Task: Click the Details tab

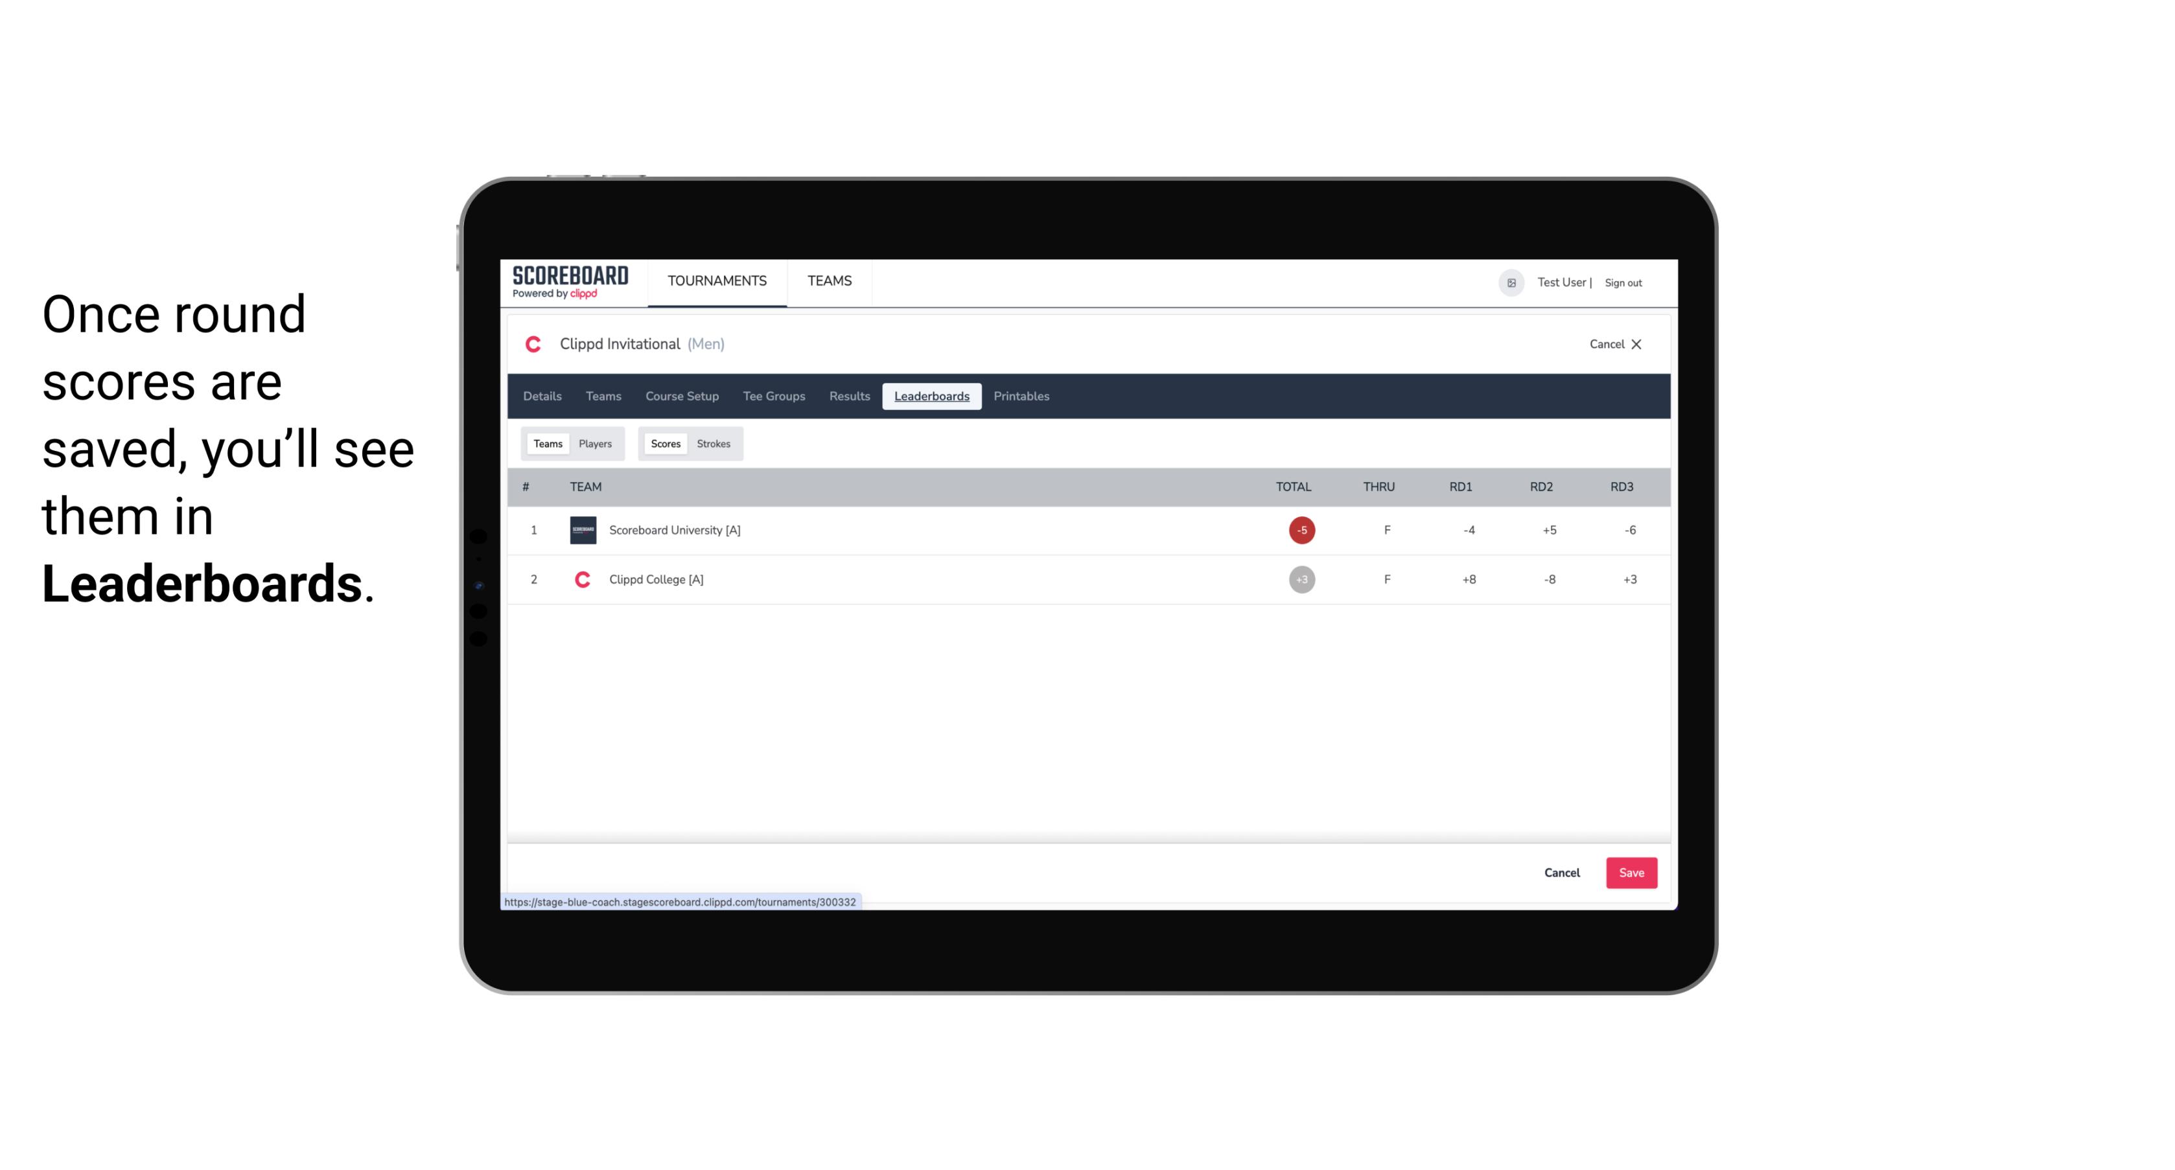Action: pos(542,396)
